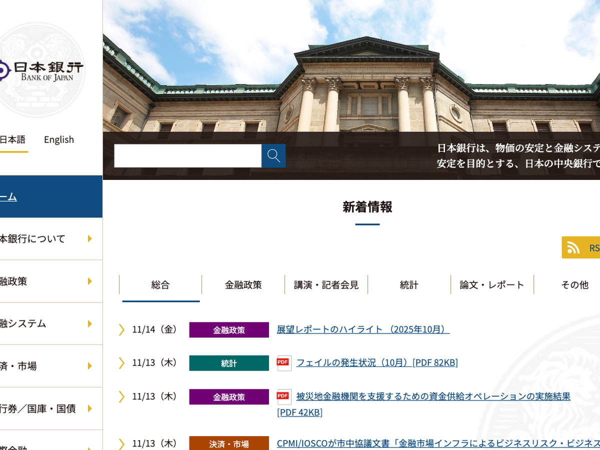Switch to the 金融政策 news tab

pos(243,285)
